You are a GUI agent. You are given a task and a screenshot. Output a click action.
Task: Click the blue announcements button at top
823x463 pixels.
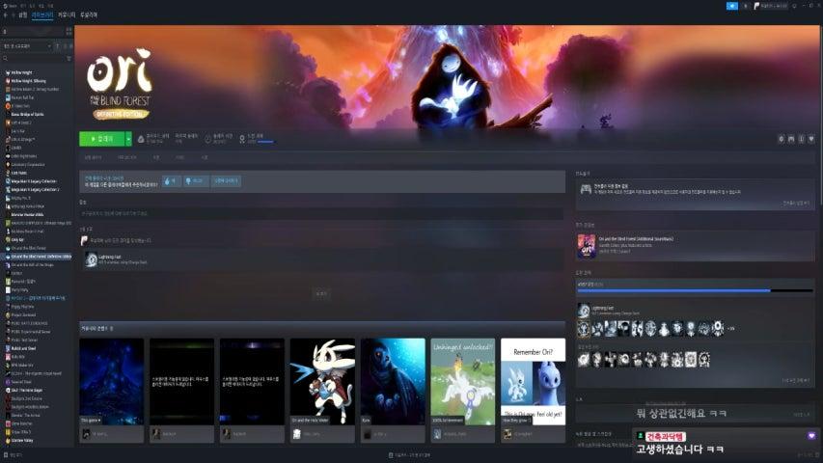click(731, 6)
